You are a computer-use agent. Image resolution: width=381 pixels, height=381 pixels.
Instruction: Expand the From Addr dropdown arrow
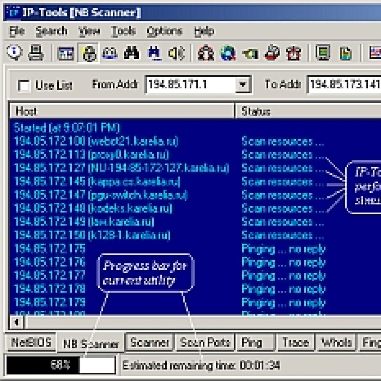pos(243,84)
